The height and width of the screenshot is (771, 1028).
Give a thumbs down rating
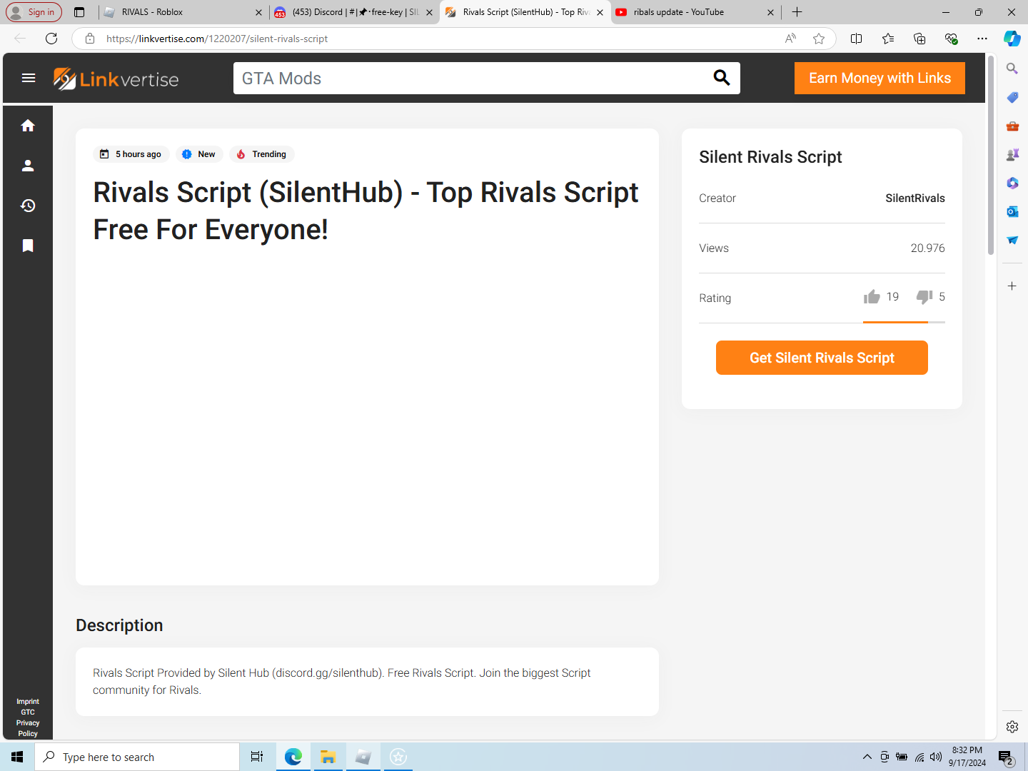[x=924, y=297]
